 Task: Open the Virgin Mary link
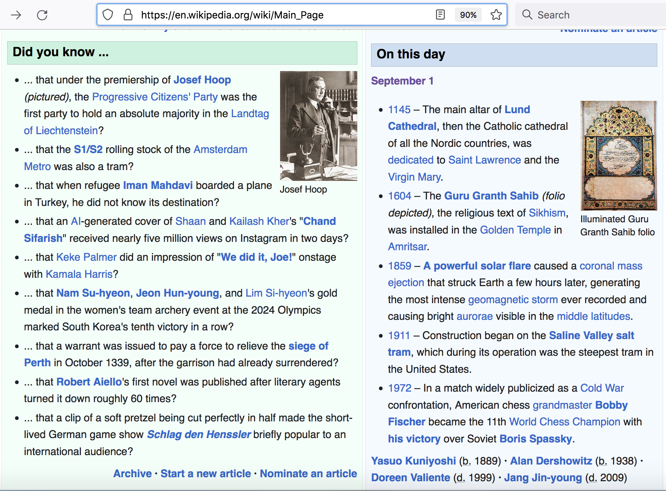point(414,177)
